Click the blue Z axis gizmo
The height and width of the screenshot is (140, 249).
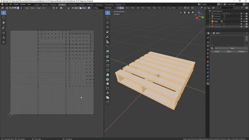point(199,13)
